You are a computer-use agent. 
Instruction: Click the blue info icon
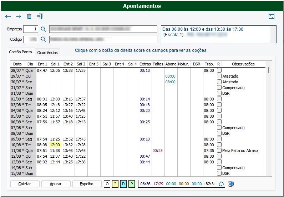point(231,184)
